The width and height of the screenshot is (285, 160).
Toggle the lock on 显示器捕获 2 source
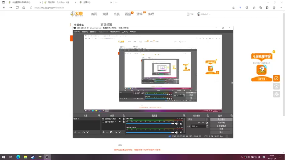124,122
